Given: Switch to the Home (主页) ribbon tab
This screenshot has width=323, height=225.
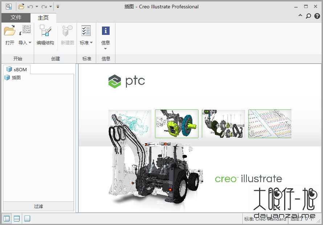Looking at the screenshot, I should 43,18.
